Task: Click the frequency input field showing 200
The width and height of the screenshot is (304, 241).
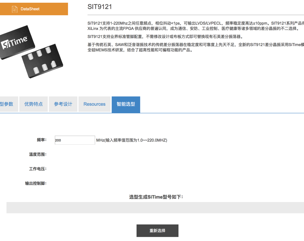Action: tap(75, 140)
